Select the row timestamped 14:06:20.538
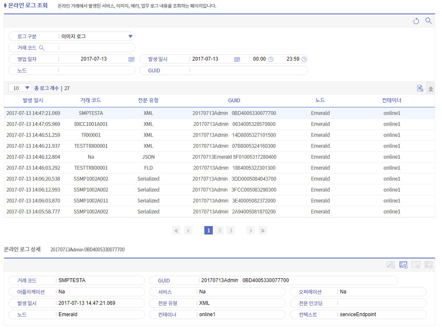Image resolution: width=442 pixels, height=333 pixels. [x=219, y=179]
